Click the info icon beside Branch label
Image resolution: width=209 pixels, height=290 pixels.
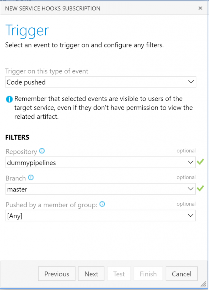pyautogui.click(x=31, y=178)
